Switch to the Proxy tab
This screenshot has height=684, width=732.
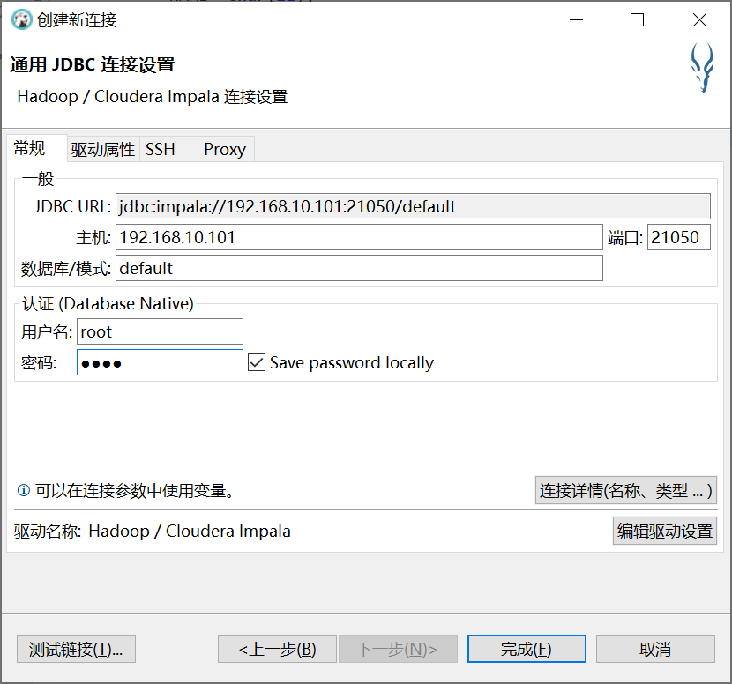(225, 149)
